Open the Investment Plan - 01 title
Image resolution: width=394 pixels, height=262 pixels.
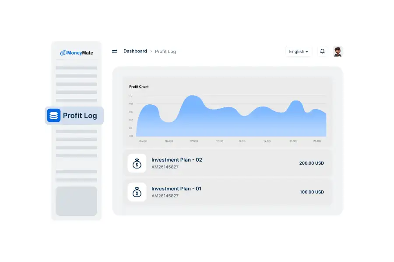pyautogui.click(x=176, y=189)
